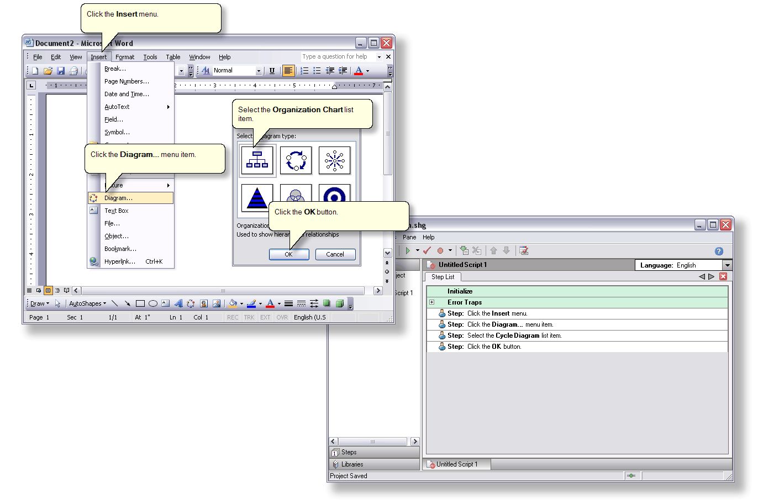Select the Arrow tool in Drawing toolbar
Image resolution: width=758 pixels, height=503 pixels.
[x=128, y=303]
